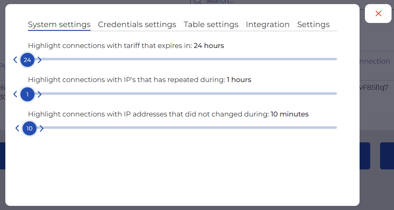Open the Settings tab

(x=313, y=25)
